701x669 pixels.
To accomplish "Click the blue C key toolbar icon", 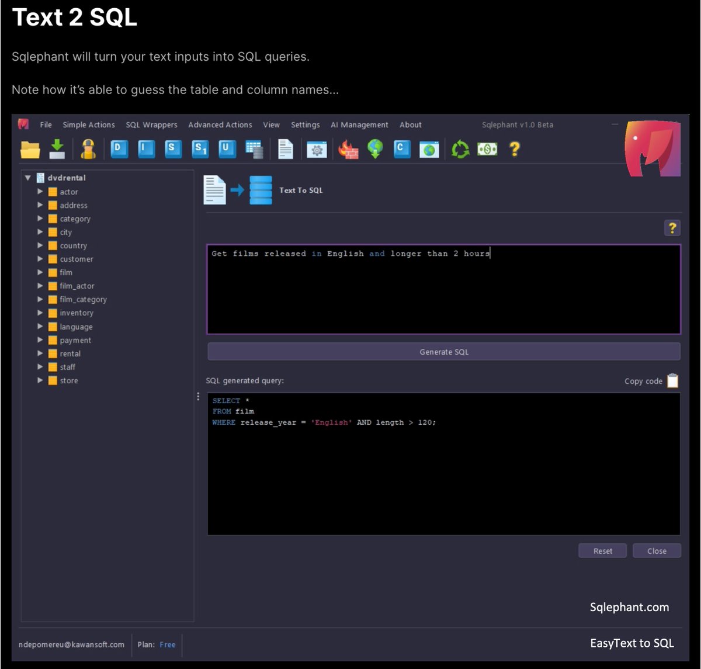I will 401,149.
